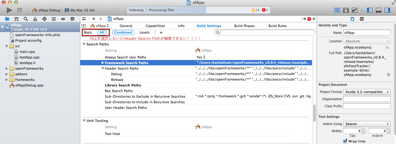Screen dimensions: 396x144
Task: Switch to the Build Phases tab
Action: point(245,26)
